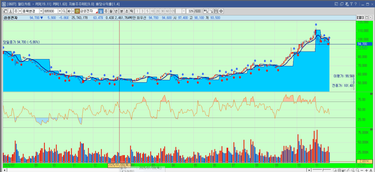Viewport: 375px width, 172px height.
Task: Select the 년 (yearly) period tab
Action: pyautogui.click(x=116, y=11)
